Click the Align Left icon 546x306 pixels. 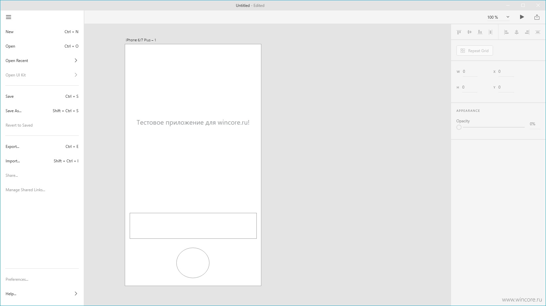tap(506, 32)
